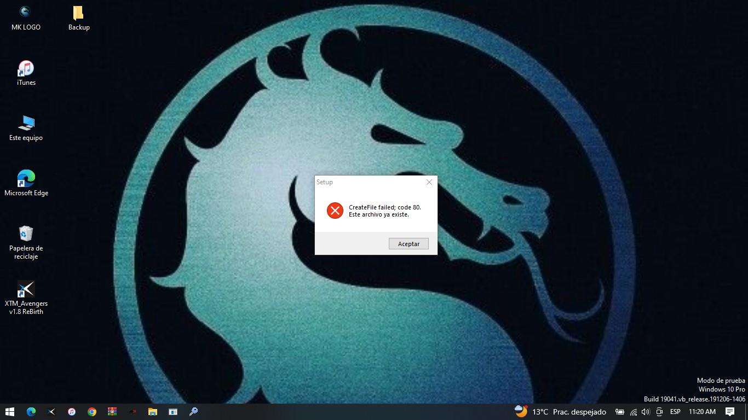This screenshot has height=420, width=748.
Task: Open the volume control in system tray
Action: pos(646,412)
